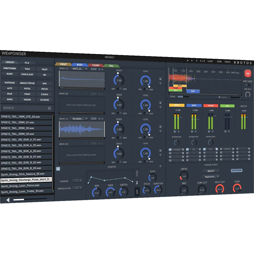This screenshot has height=254, width=254.
Task: Select the SHOTGUNS library tag
Action: pos(10,83)
